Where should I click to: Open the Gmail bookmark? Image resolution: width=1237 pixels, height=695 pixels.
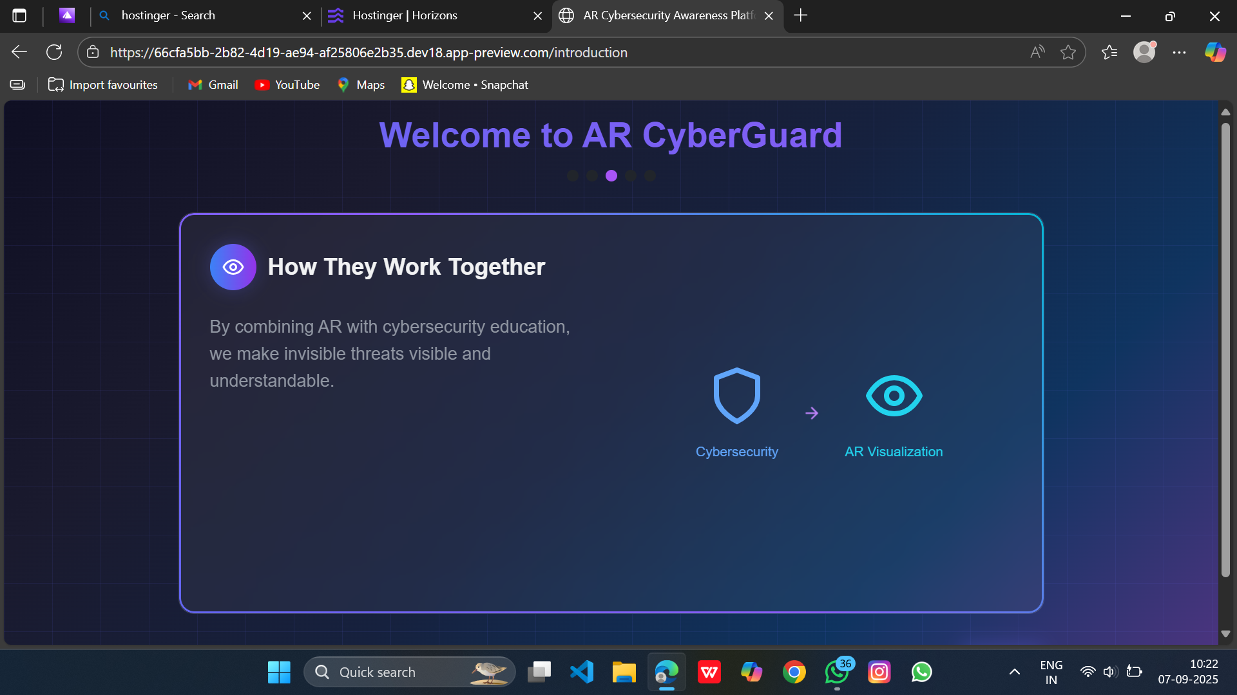213,85
